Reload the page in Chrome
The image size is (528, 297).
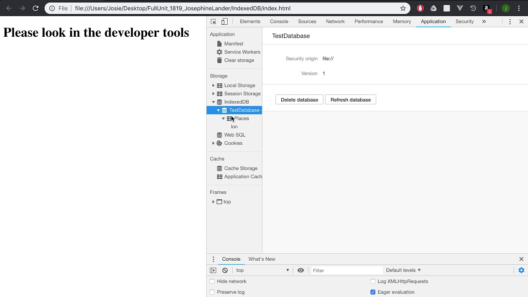coord(35,8)
